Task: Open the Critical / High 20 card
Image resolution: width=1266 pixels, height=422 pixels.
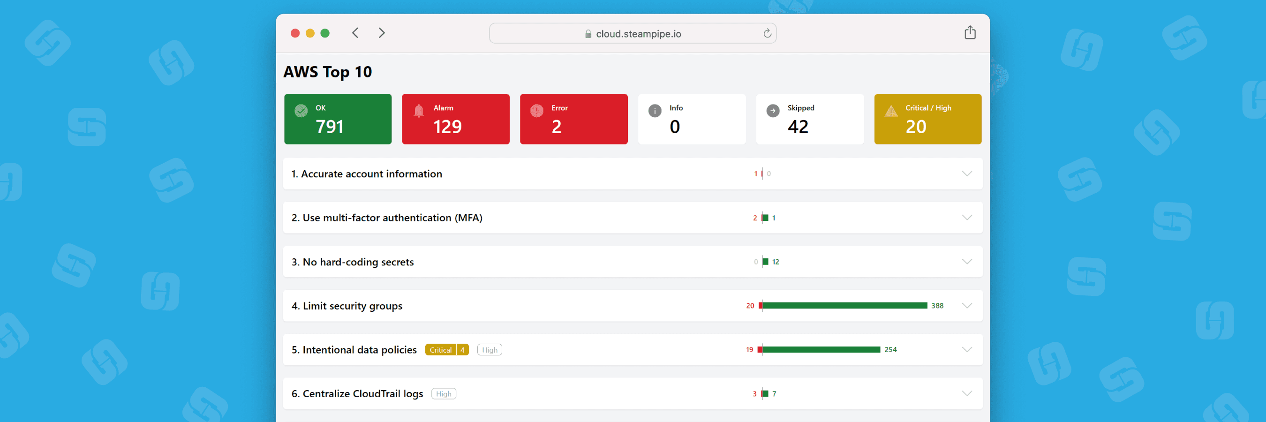Action: (927, 119)
